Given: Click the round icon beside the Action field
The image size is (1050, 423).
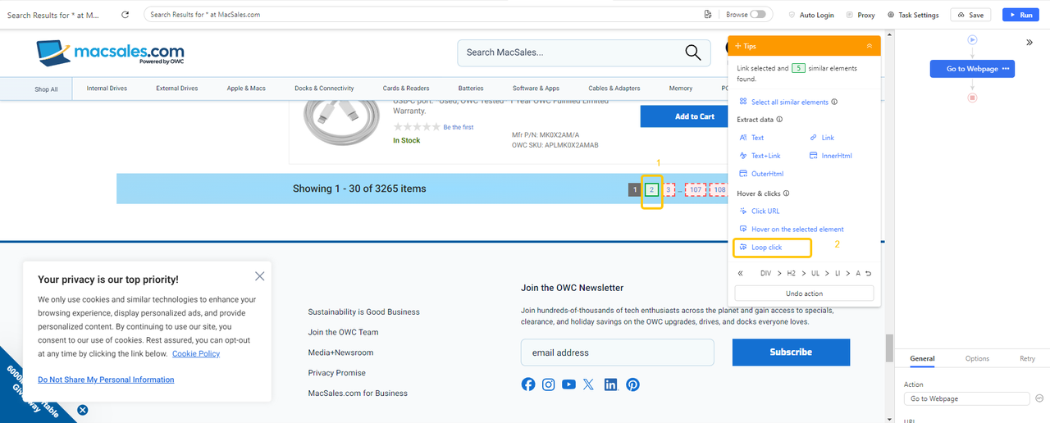Looking at the screenshot, I should [x=1039, y=398].
